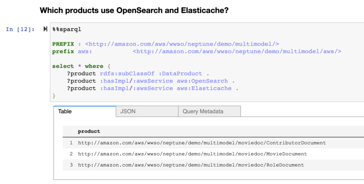Place cursor on 'select * where' line
The width and height of the screenshot is (364, 184).
[81, 66]
